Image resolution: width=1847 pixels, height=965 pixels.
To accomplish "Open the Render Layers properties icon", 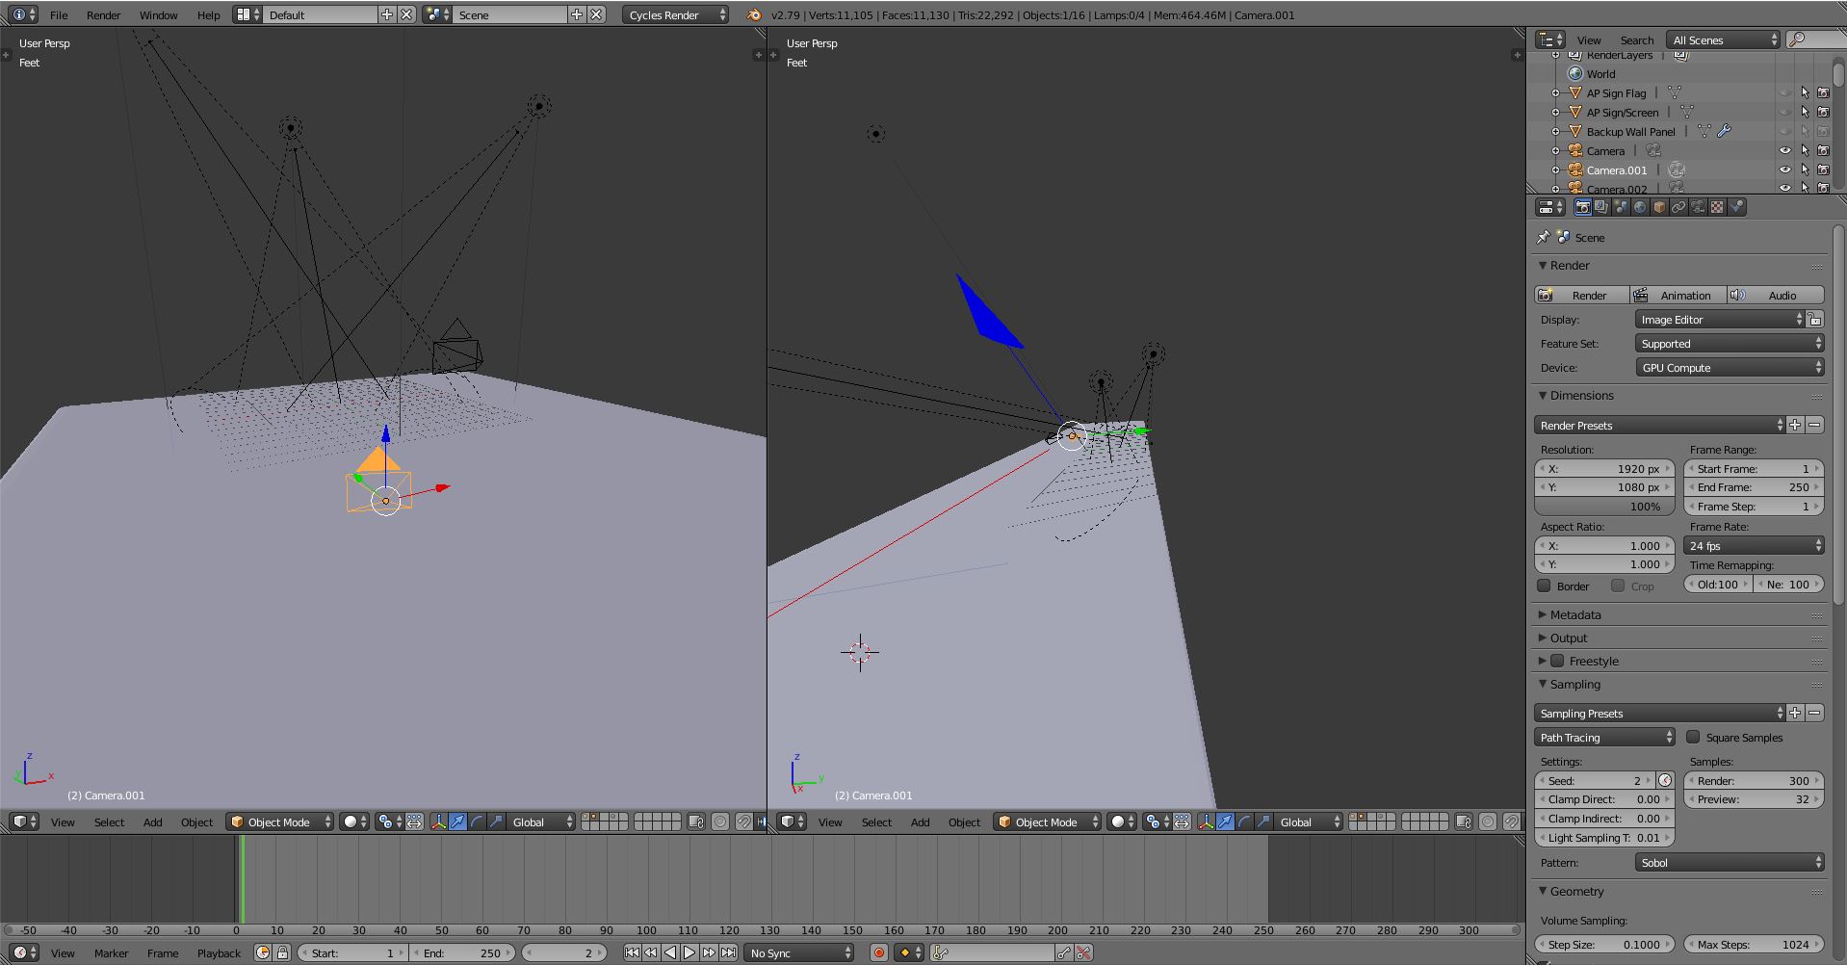I will coord(1601,206).
